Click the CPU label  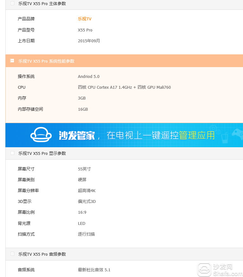(x=22, y=87)
